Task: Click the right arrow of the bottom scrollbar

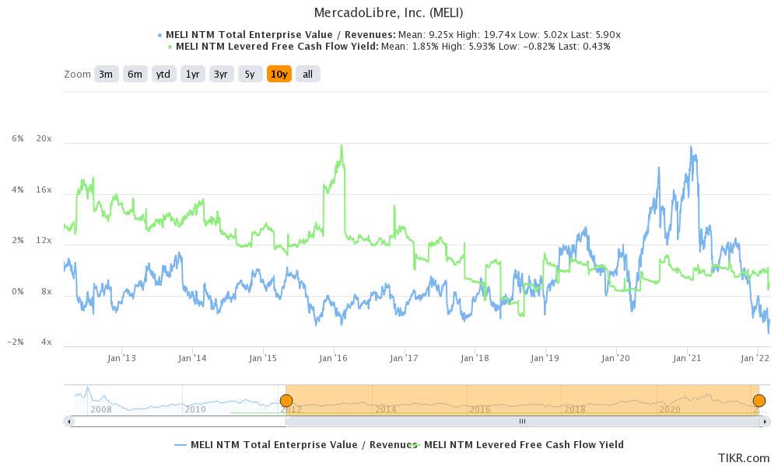Action: (766, 422)
